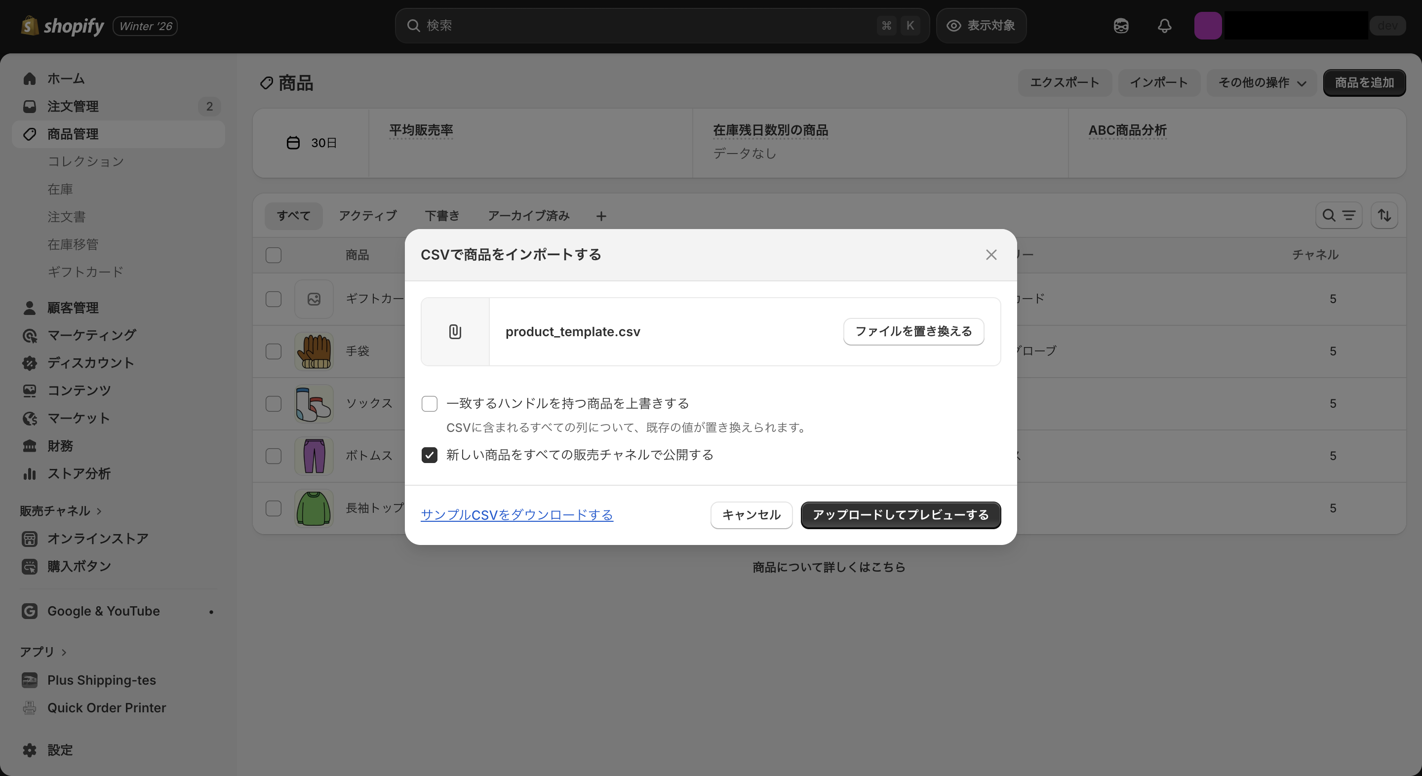The width and height of the screenshot is (1422, 776).
Task: Disable 新しい商品をすべての販売チャネルで公開する checkbox
Action: tap(430, 455)
